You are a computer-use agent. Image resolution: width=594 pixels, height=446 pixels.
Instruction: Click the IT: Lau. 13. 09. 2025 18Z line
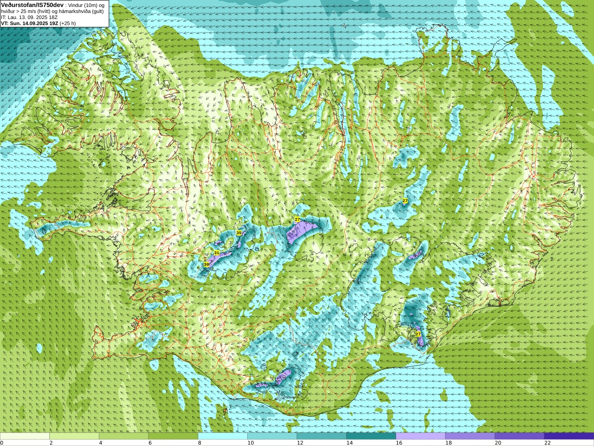[29, 17]
